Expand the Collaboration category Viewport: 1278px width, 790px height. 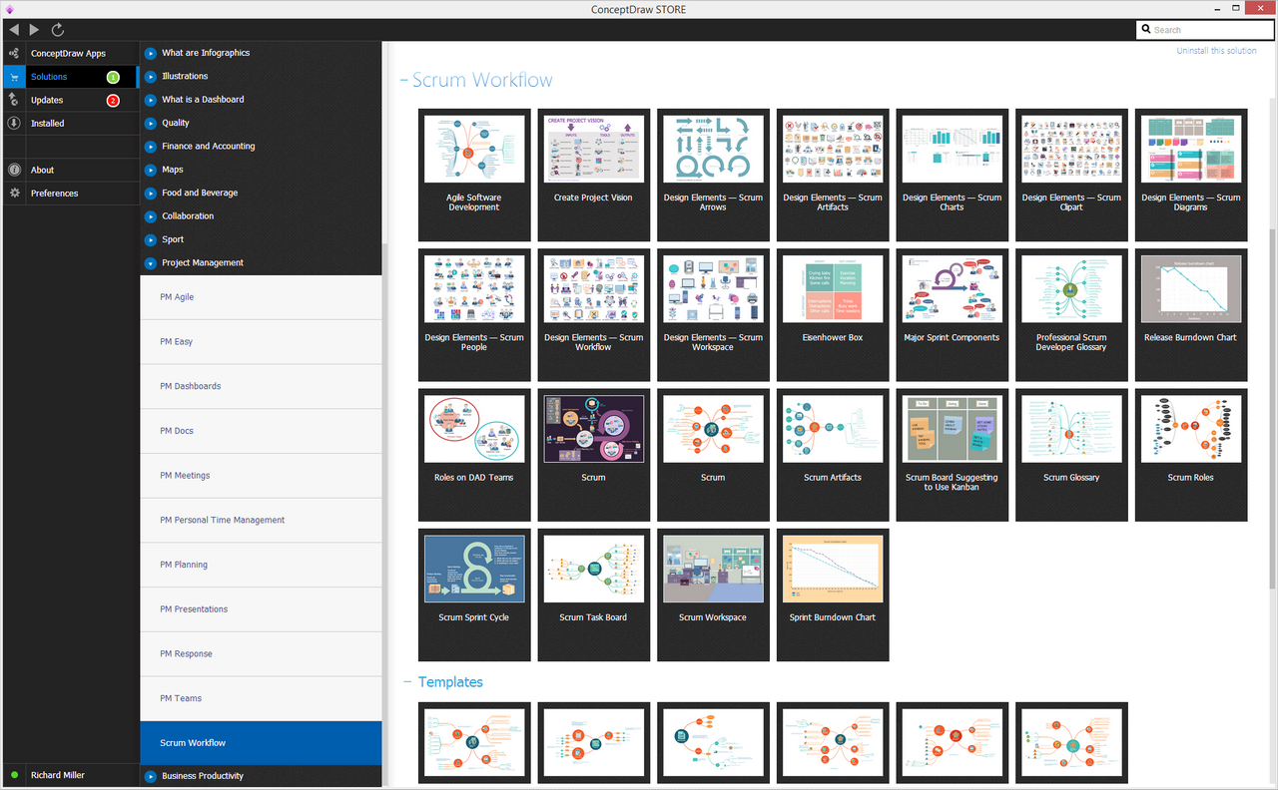[x=151, y=216]
